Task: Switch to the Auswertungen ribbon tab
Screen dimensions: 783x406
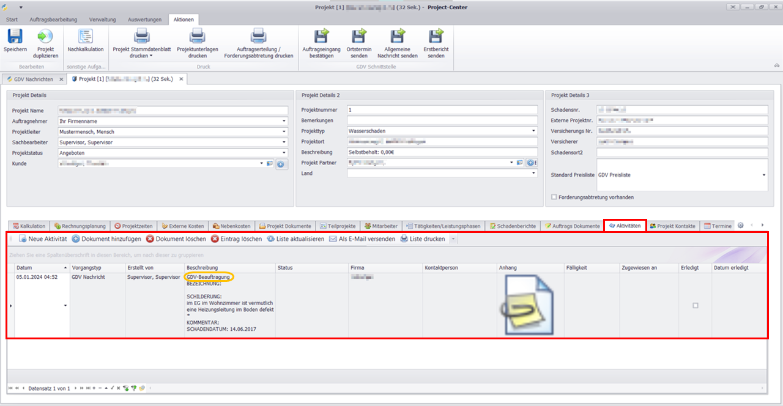Action: tap(145, 20)
